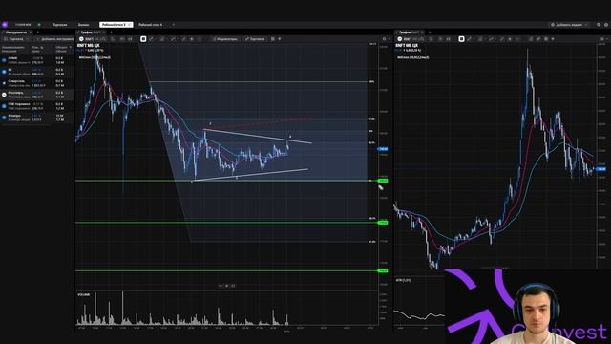The height and width of the screenshot is (344, 611).
Task: Open the График RNFT tab of right chart
Action: [x=410, y=32]
